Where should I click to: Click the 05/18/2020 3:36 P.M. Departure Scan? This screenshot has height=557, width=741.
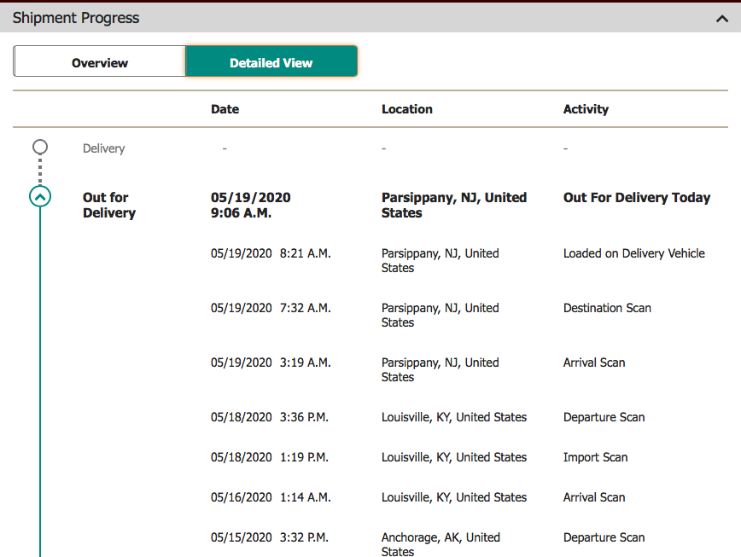604,417
